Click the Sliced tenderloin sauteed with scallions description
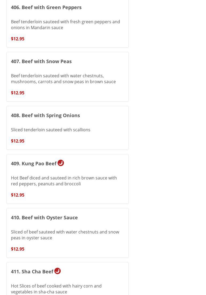 [51, 130]
